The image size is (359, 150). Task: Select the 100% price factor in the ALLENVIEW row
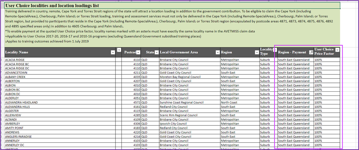(x=327, y=115)
